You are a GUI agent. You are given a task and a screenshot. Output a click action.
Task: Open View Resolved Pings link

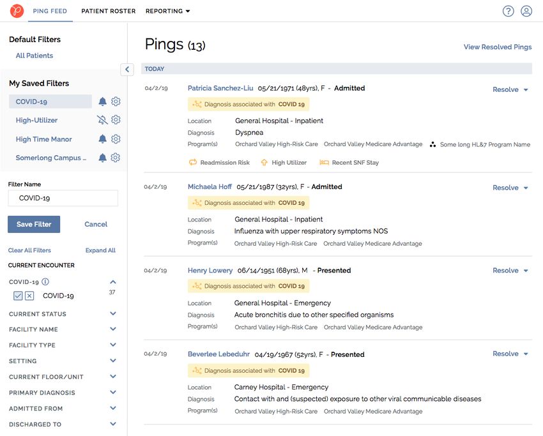point(497,47)
